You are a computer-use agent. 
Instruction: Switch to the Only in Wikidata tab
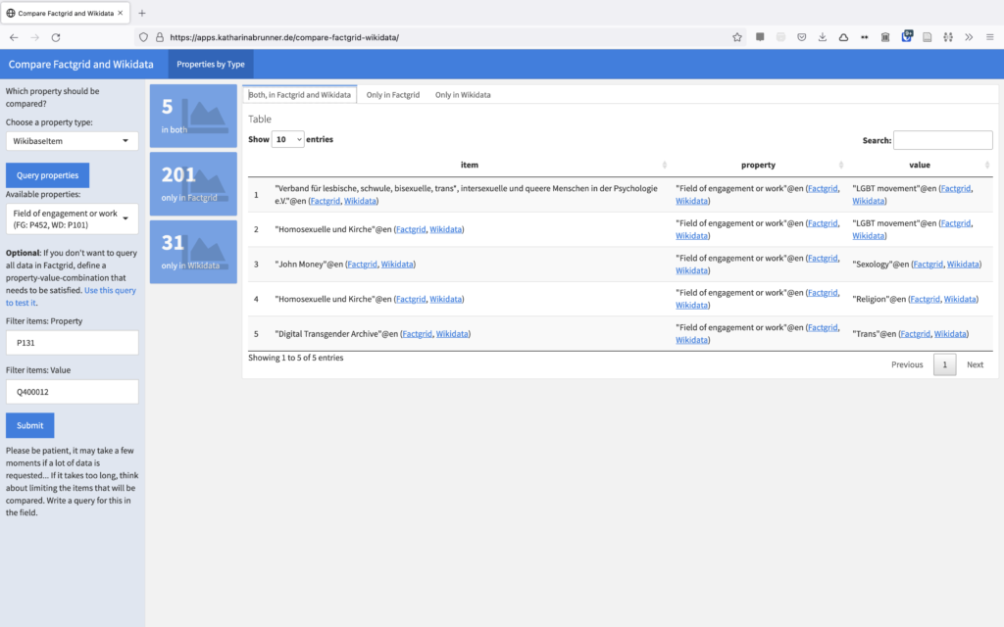(x=463, y=95)
